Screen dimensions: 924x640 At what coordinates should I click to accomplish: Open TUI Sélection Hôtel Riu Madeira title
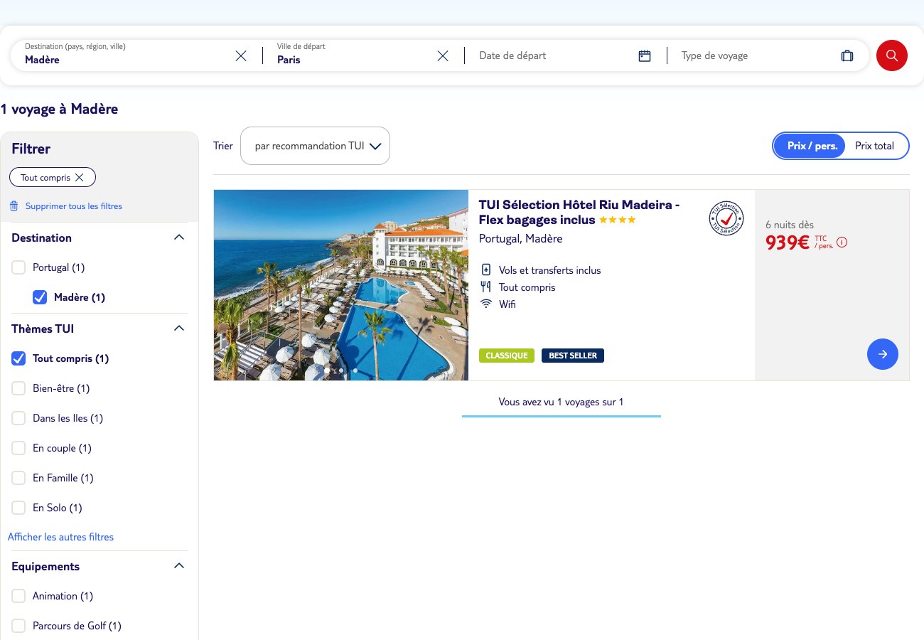579,212
